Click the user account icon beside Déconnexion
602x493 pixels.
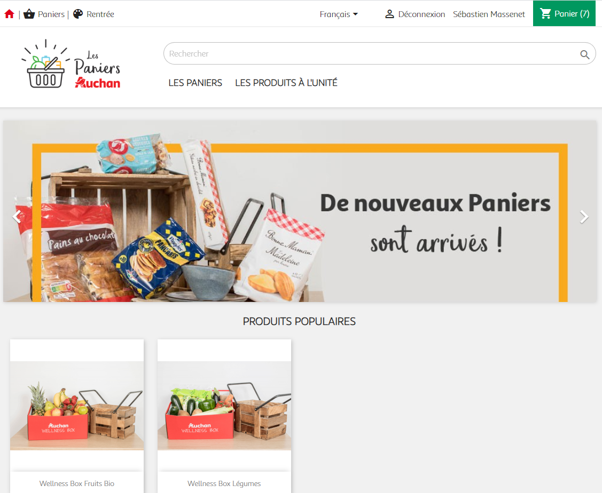pyautogui.click(x=389, y=14)
